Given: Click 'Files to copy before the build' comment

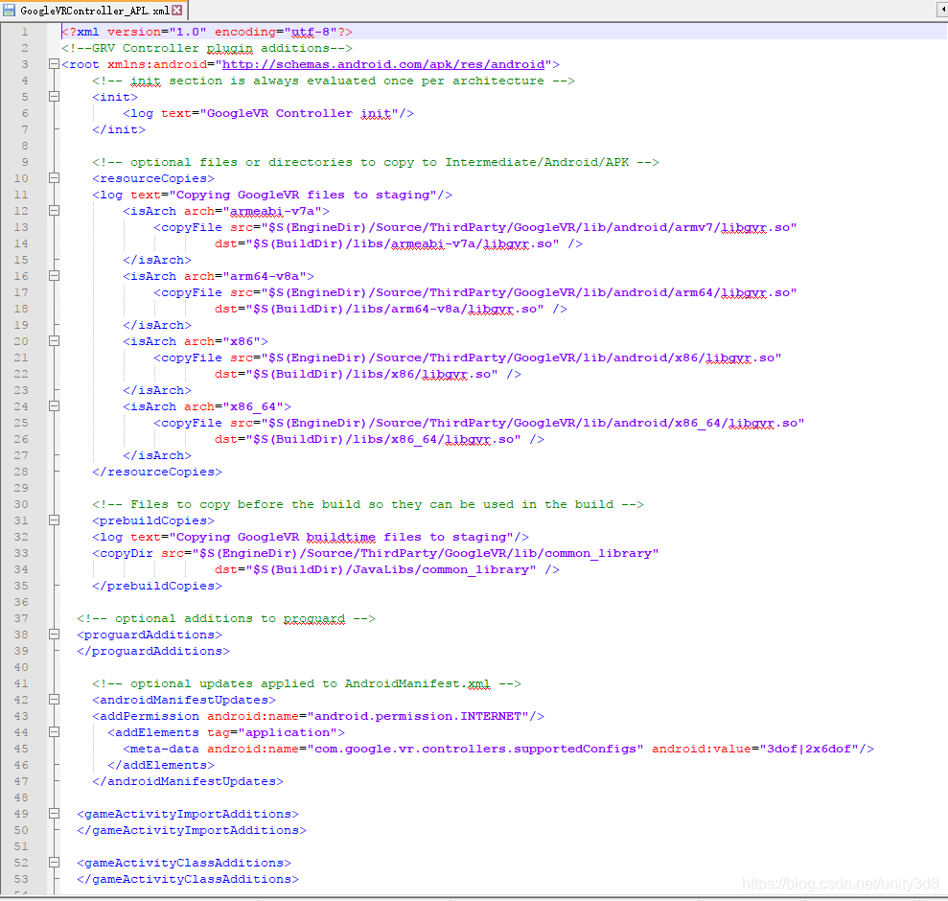Looking at the screenshot, I should click(367, 504).
